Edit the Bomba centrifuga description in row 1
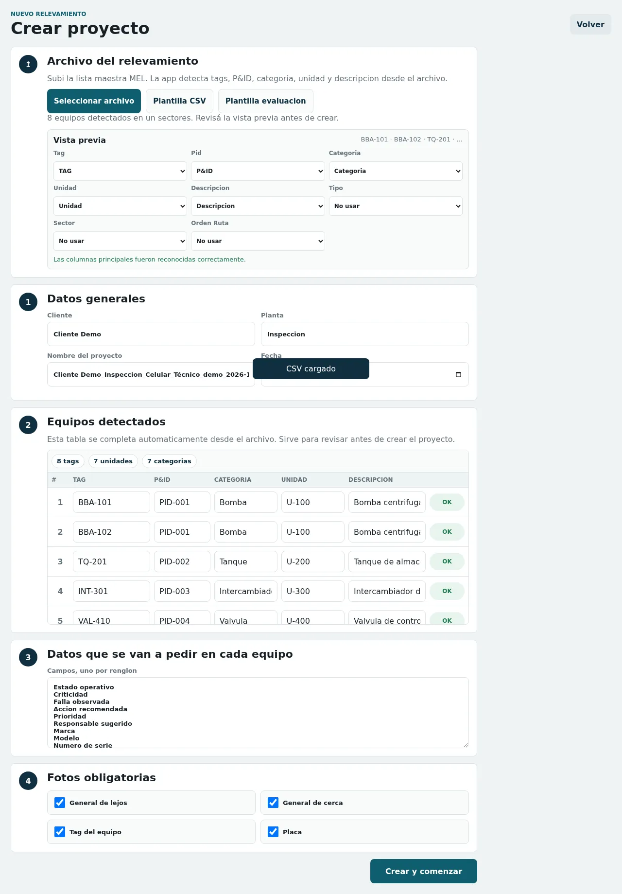 [387, 502]
